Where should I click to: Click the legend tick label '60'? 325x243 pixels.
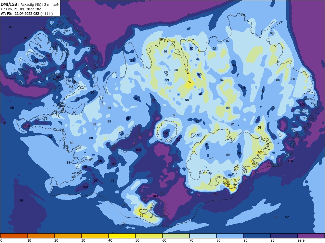[x=164, y=240]
